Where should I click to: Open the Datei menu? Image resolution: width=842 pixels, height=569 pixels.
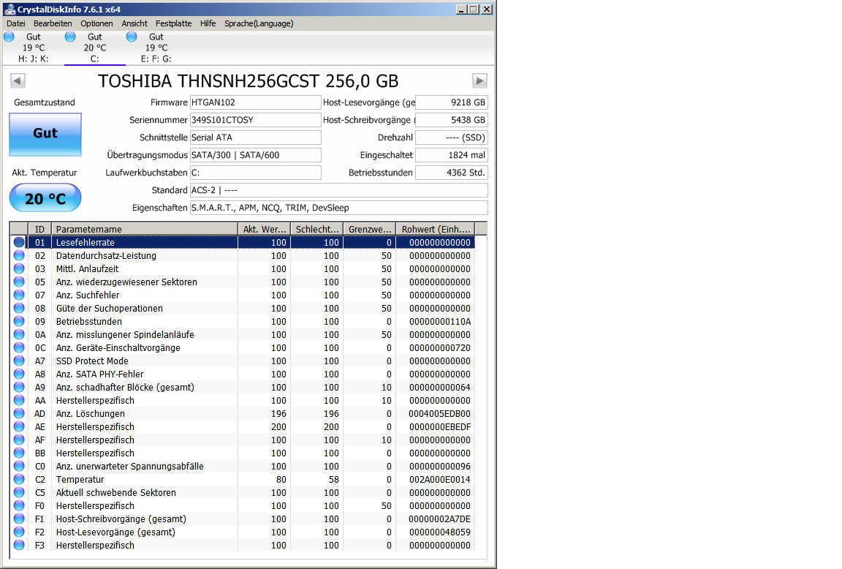pyautogui.click(x=15, y=23)
